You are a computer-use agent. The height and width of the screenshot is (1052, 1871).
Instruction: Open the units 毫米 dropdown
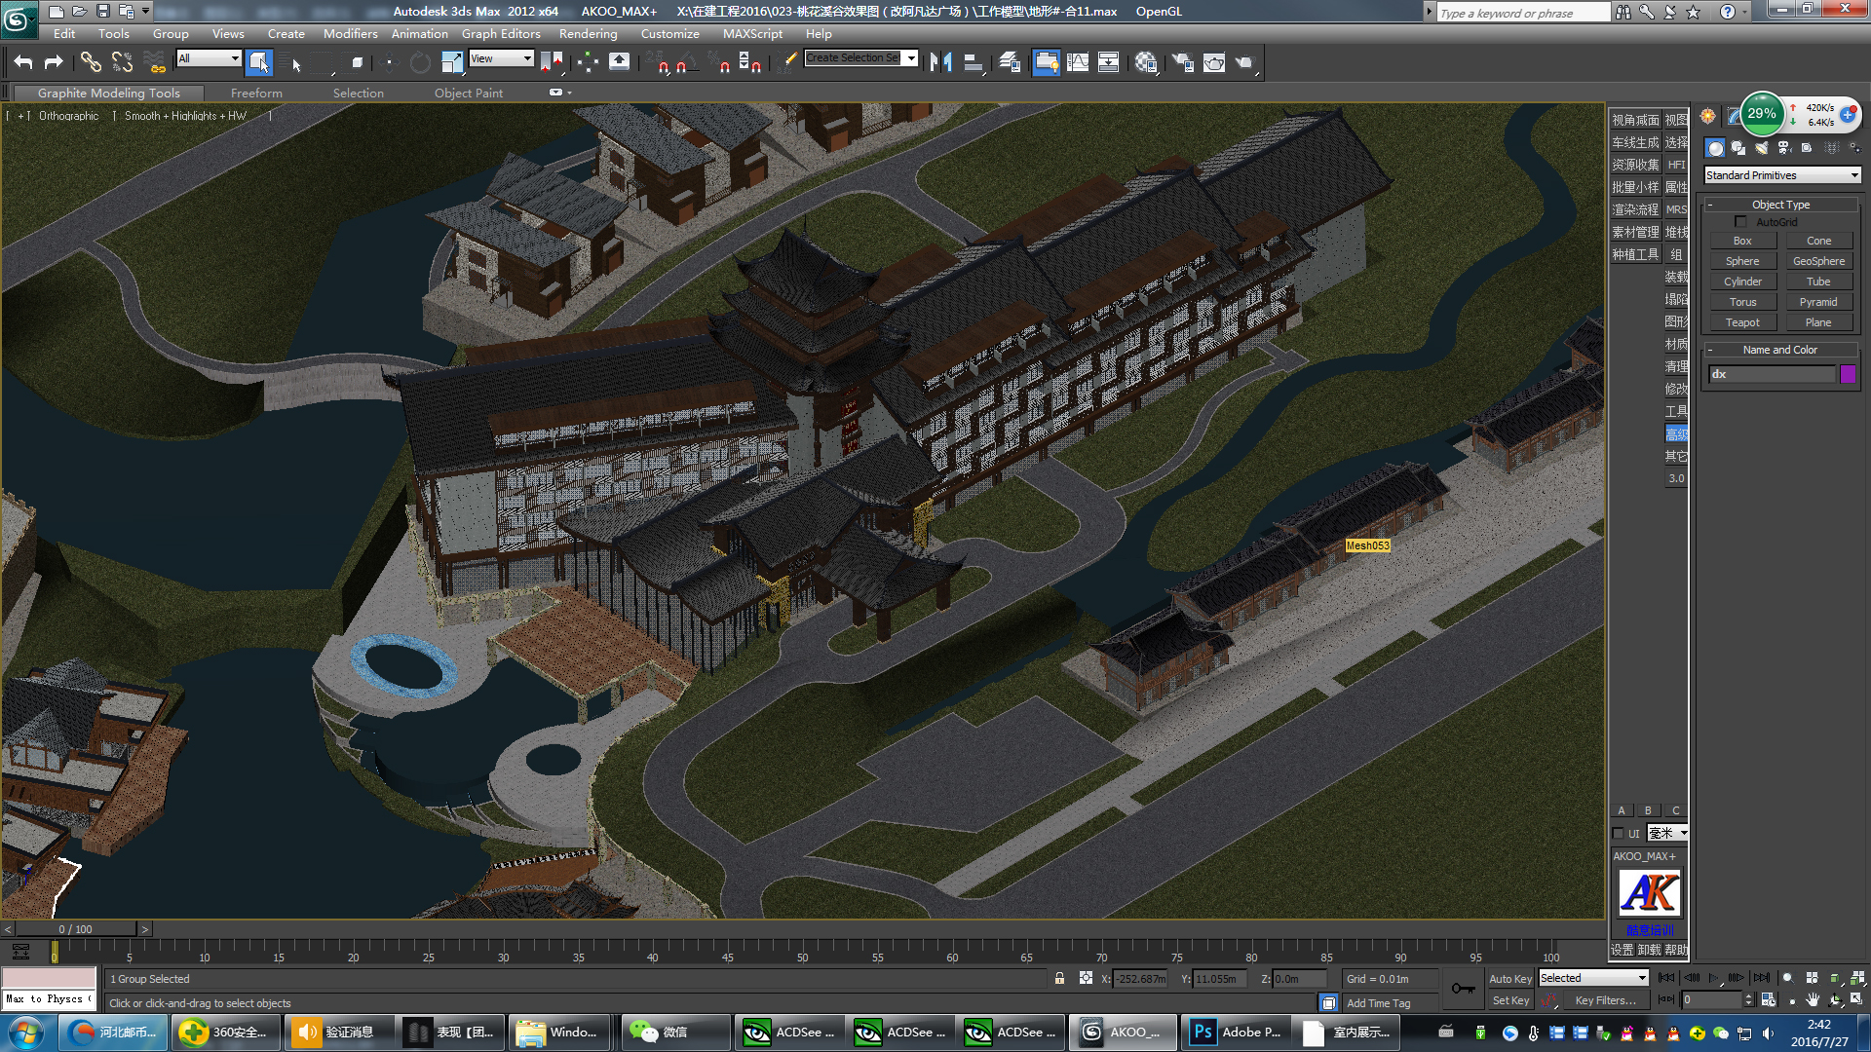click(1667, 833)
